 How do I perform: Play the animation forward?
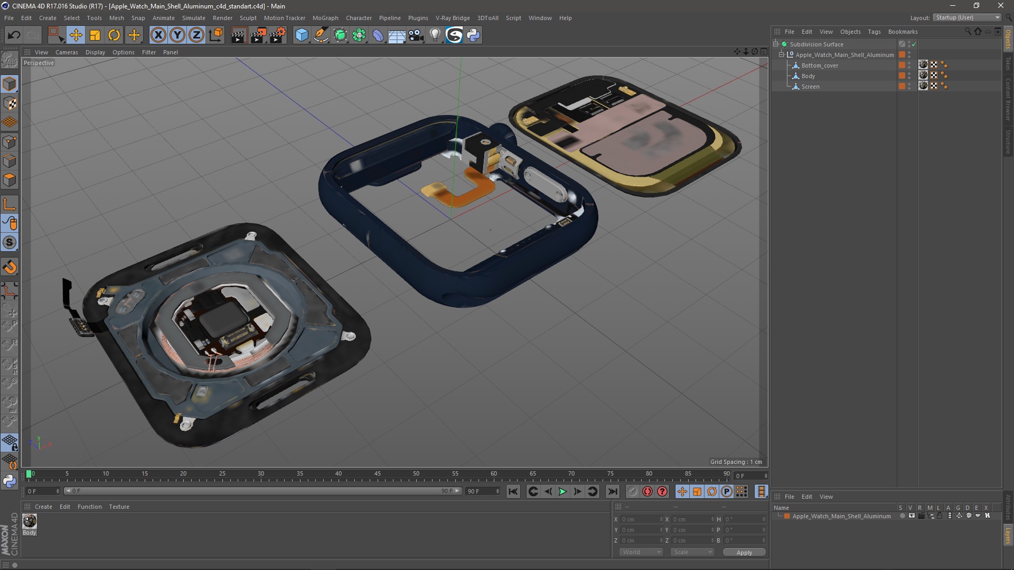(x=563, y=491)
